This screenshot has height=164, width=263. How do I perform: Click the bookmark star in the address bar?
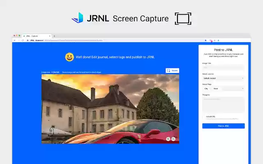coord(205,40)
